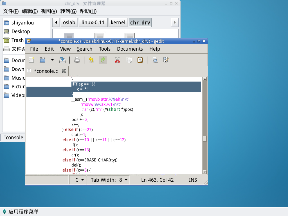
Task: Cut selection using the scissors icon
Action: tap(117, 60)
